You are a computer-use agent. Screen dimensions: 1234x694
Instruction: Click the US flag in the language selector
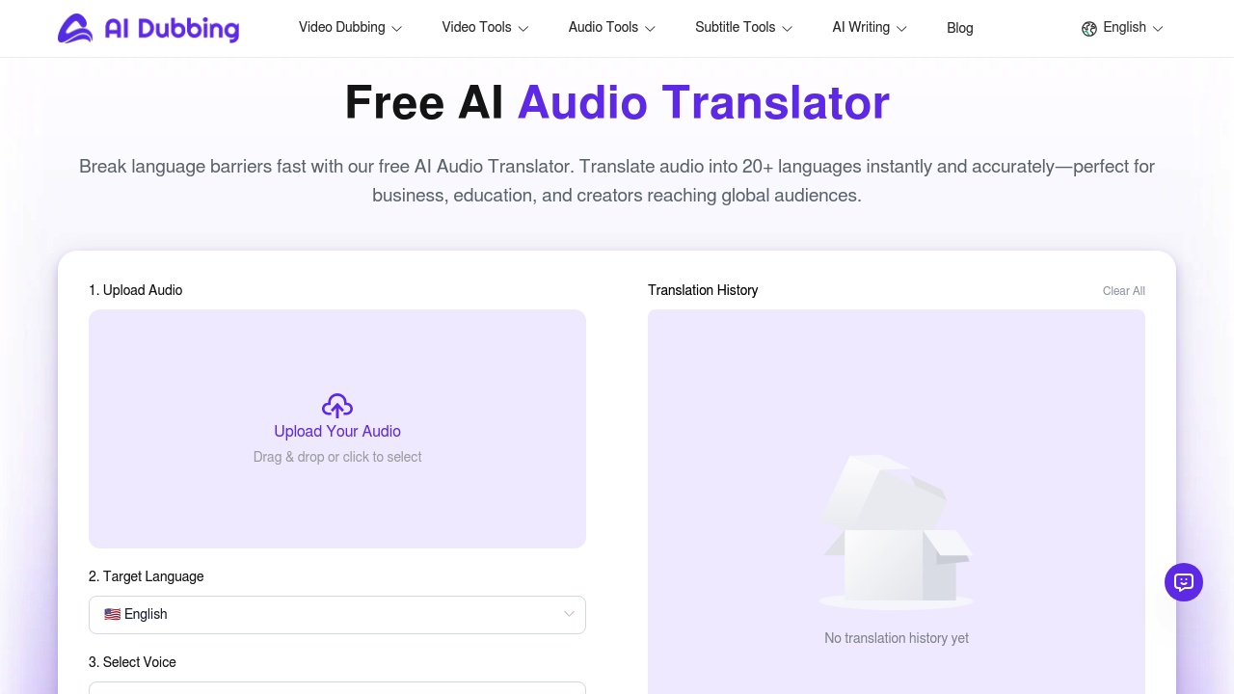tap(112, 614)
